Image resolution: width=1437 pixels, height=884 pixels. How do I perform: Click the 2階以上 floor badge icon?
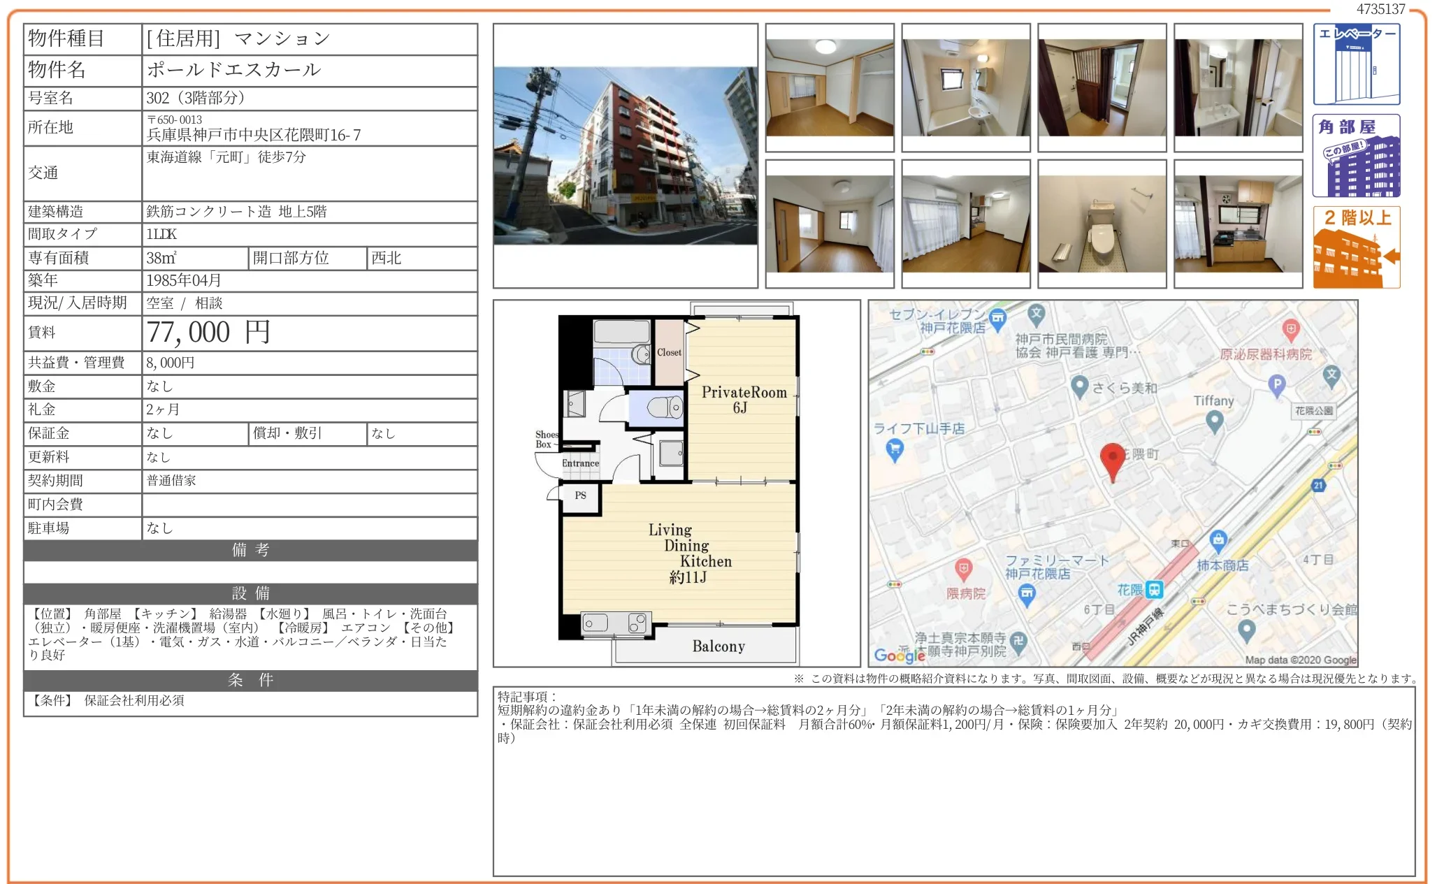(1356, 247)
